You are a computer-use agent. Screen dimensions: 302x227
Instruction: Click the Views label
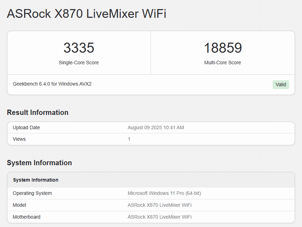[19, 139]
